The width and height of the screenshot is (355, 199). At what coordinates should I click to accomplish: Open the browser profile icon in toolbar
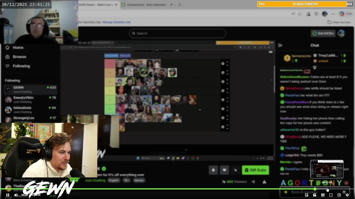point(324,14)
